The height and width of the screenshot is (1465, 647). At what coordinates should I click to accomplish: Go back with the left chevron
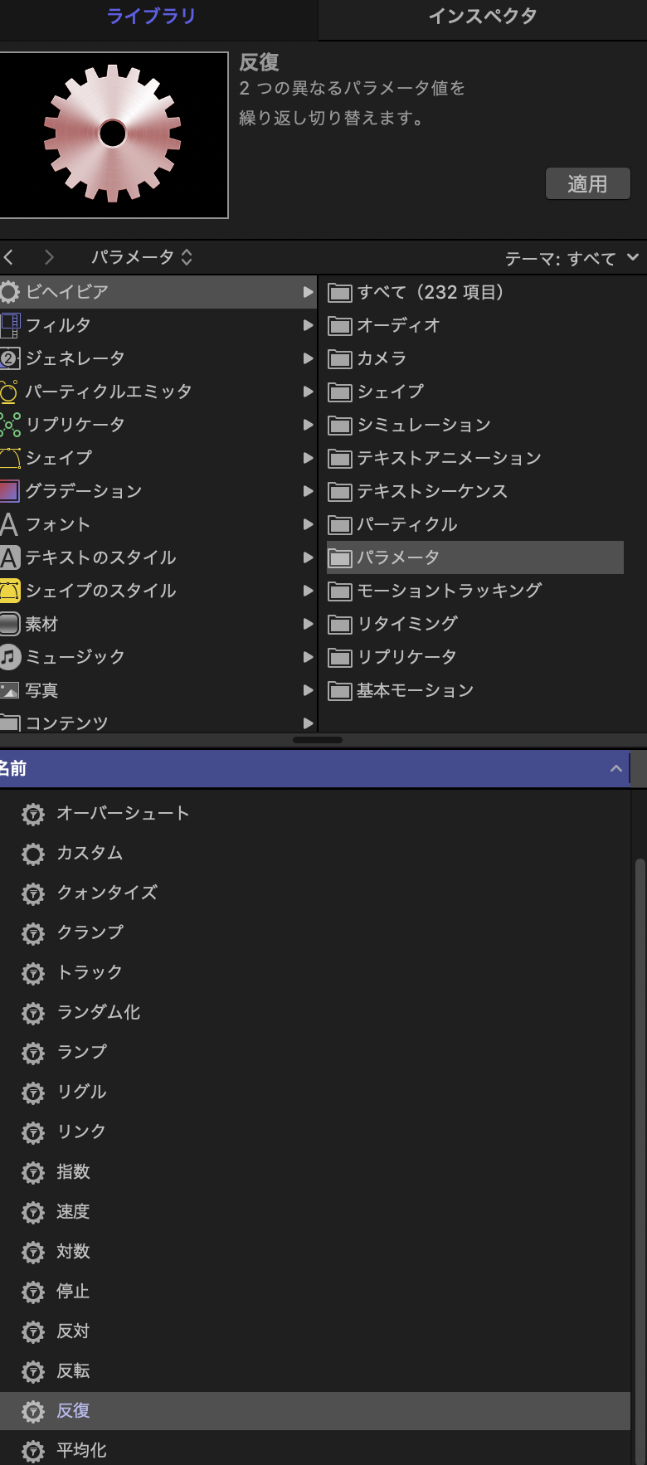(x=9, y=257)
